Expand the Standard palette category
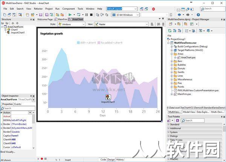 point(168,124)
